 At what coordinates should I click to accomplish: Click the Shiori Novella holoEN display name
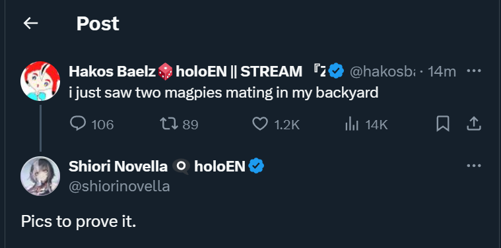point(157,166)
